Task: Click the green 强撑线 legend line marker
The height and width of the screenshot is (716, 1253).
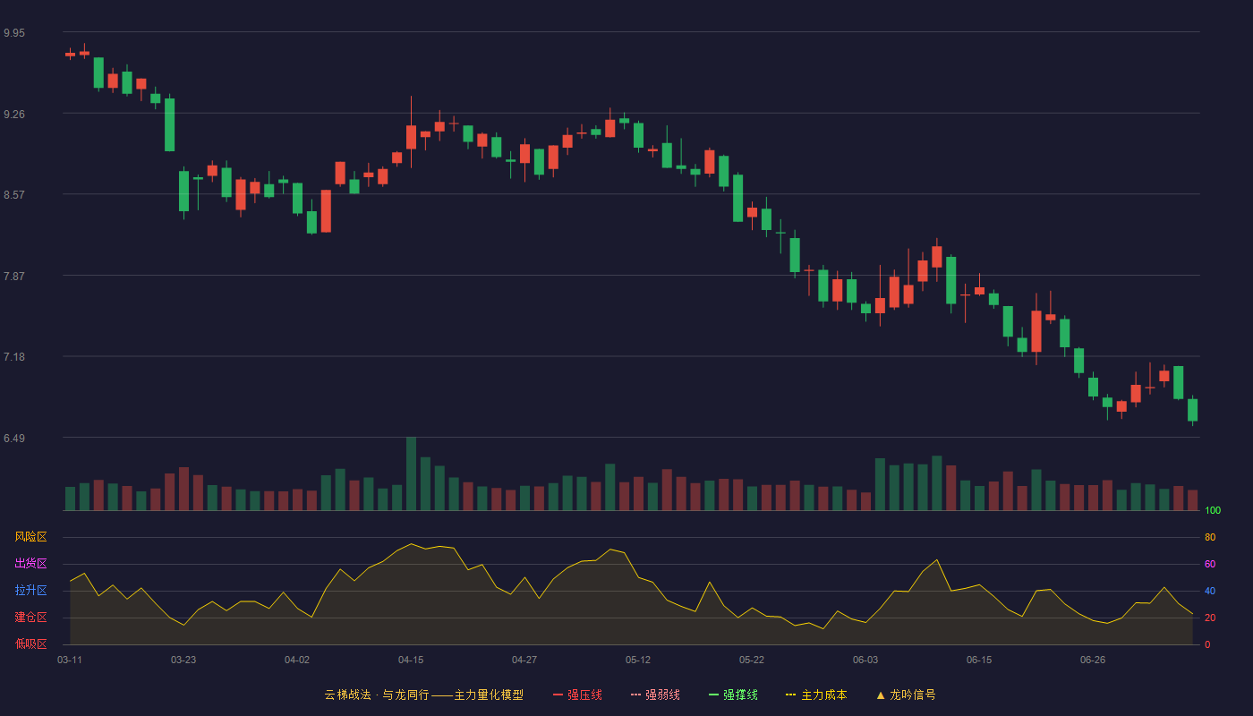Action: (x=713, y=695)
